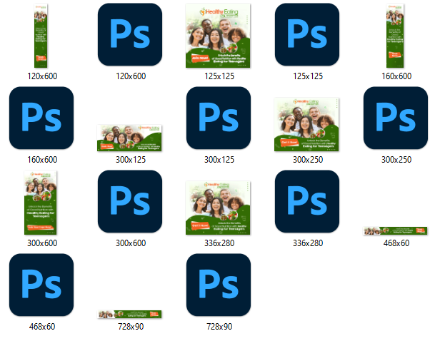Select the 336x280 Photoshop file icon
This screenshot has width=445, height=341.
click(x=307, y=202)
